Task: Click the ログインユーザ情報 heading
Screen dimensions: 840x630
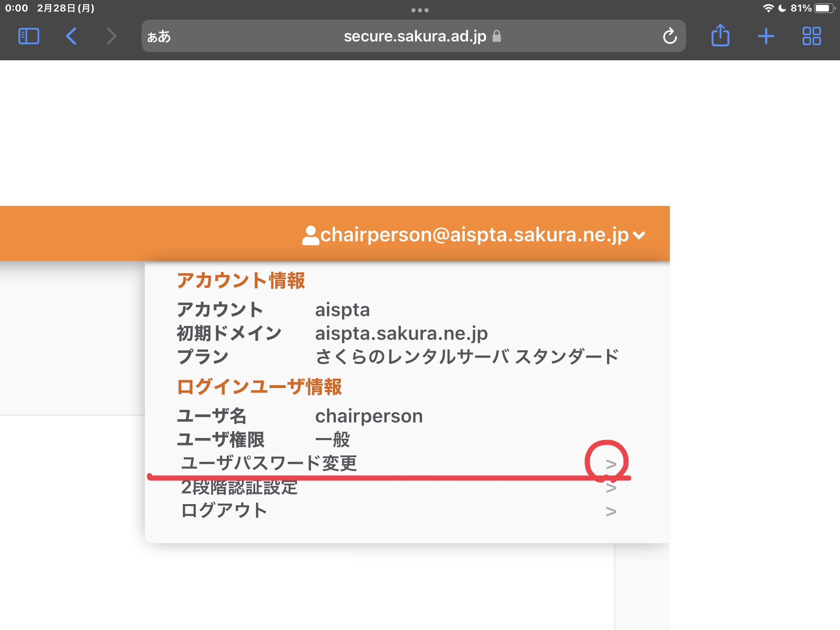Action: pyautogui.click(x=259, y=387)
